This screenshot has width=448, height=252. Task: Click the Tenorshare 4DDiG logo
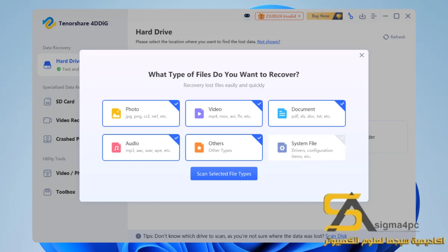(x=75, y=23)
